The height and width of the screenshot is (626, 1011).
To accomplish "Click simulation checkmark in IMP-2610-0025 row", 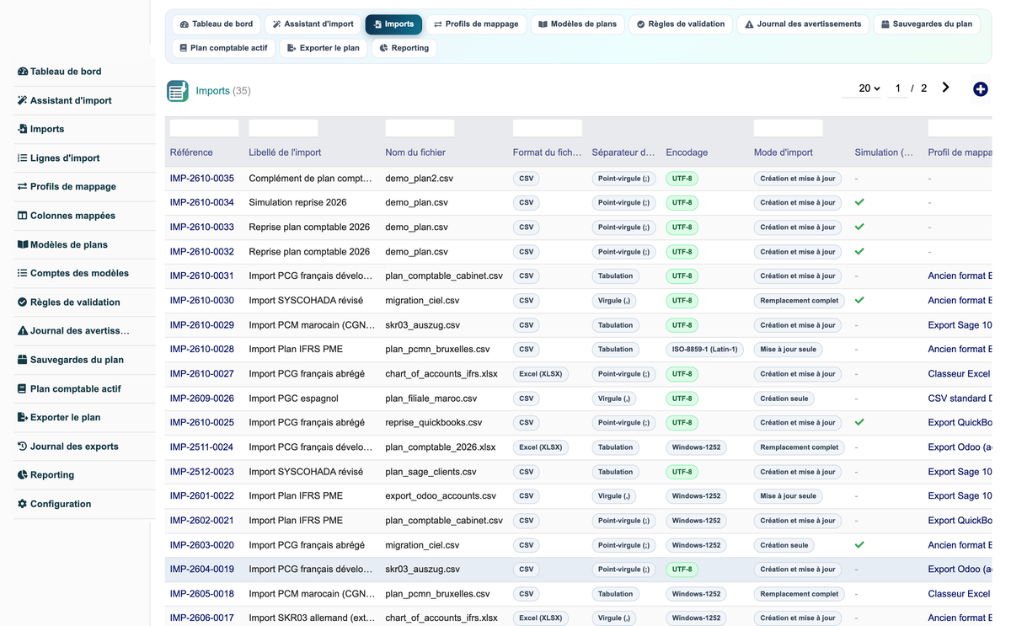I will (859, 423).
